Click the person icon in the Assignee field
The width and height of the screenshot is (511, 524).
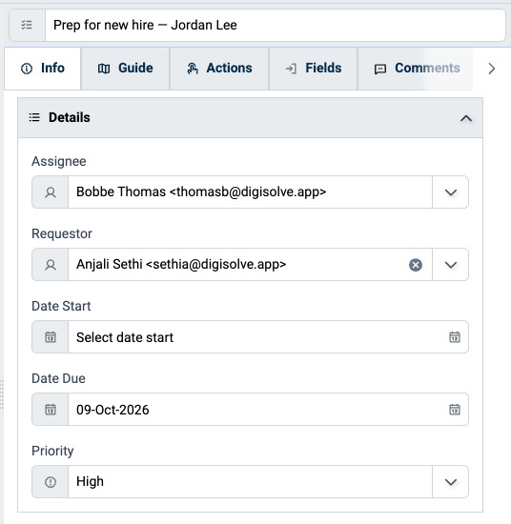51,192
